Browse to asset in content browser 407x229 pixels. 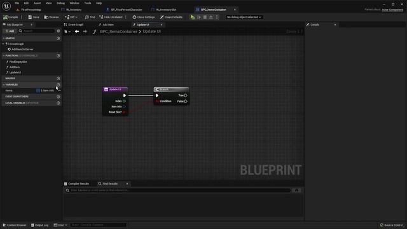52,17
